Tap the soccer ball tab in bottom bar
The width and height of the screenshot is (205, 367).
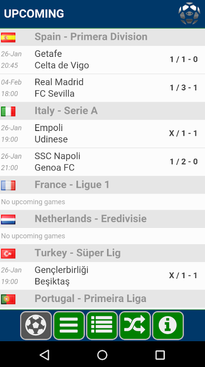point(36,325)
